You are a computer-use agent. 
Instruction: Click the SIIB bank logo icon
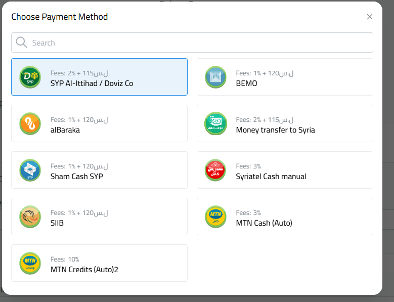[x=30, y=217]
